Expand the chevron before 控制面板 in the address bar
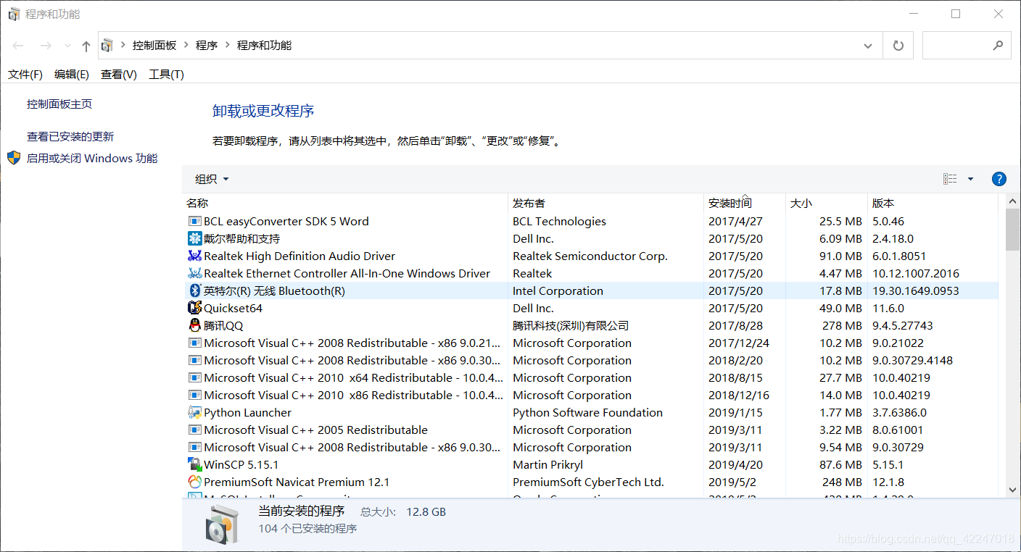 coord(123,45)
